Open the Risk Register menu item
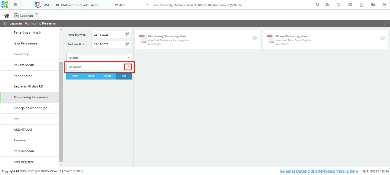 tap(29, 162)
